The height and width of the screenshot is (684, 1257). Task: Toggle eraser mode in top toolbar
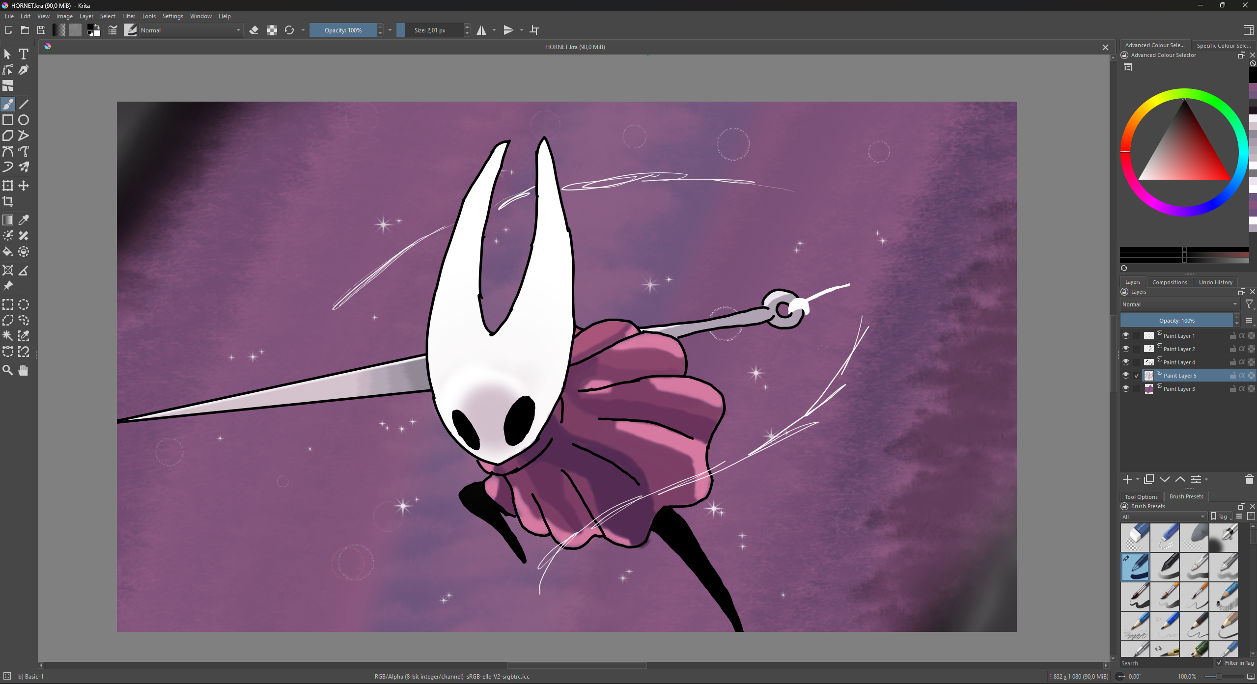[x=254, y=30]
